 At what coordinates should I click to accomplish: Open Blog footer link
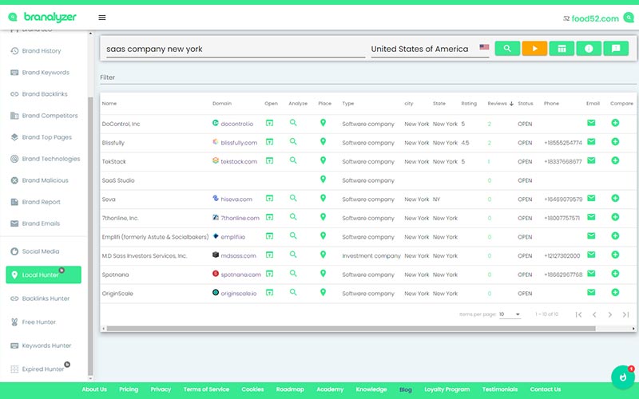click(405, 389)
